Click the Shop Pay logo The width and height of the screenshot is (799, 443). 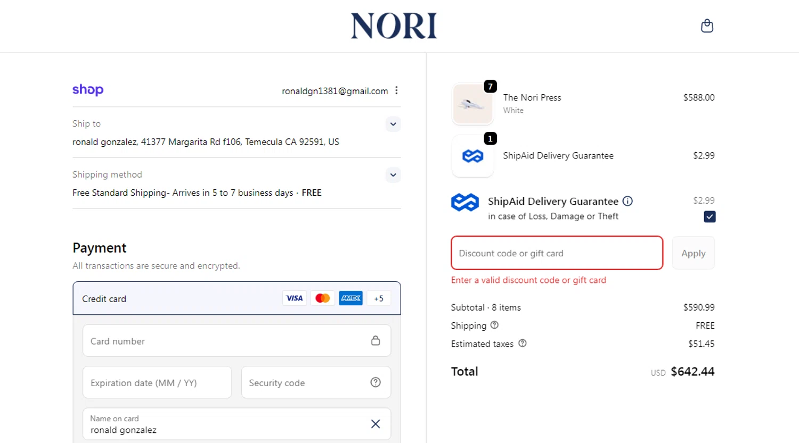(88, 90)
